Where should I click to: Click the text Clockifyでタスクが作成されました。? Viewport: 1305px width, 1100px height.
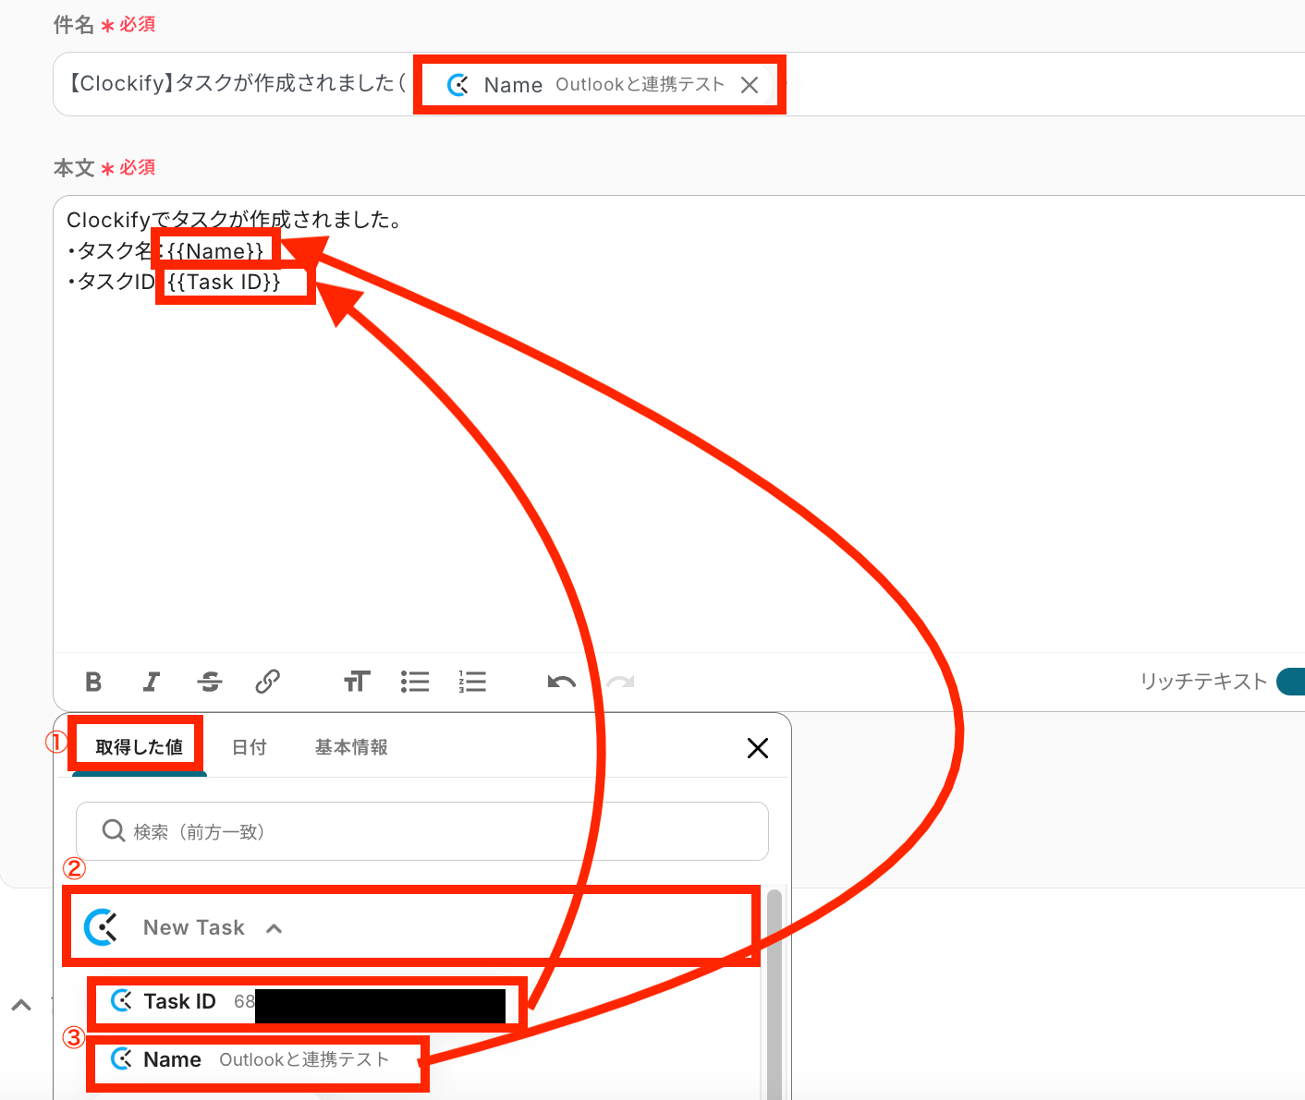[x=234, y=220]
